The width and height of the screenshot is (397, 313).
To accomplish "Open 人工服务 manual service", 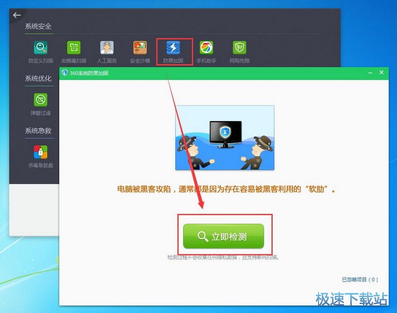I will [107, 52].
